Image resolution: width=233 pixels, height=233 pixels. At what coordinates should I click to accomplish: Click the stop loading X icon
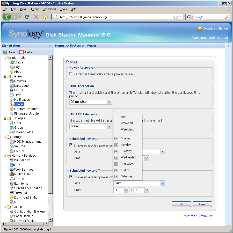coord(36,17)
